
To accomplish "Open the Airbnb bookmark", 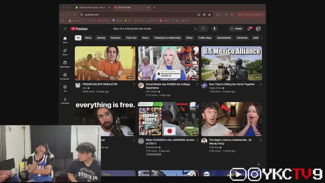I will coord(164,21).
